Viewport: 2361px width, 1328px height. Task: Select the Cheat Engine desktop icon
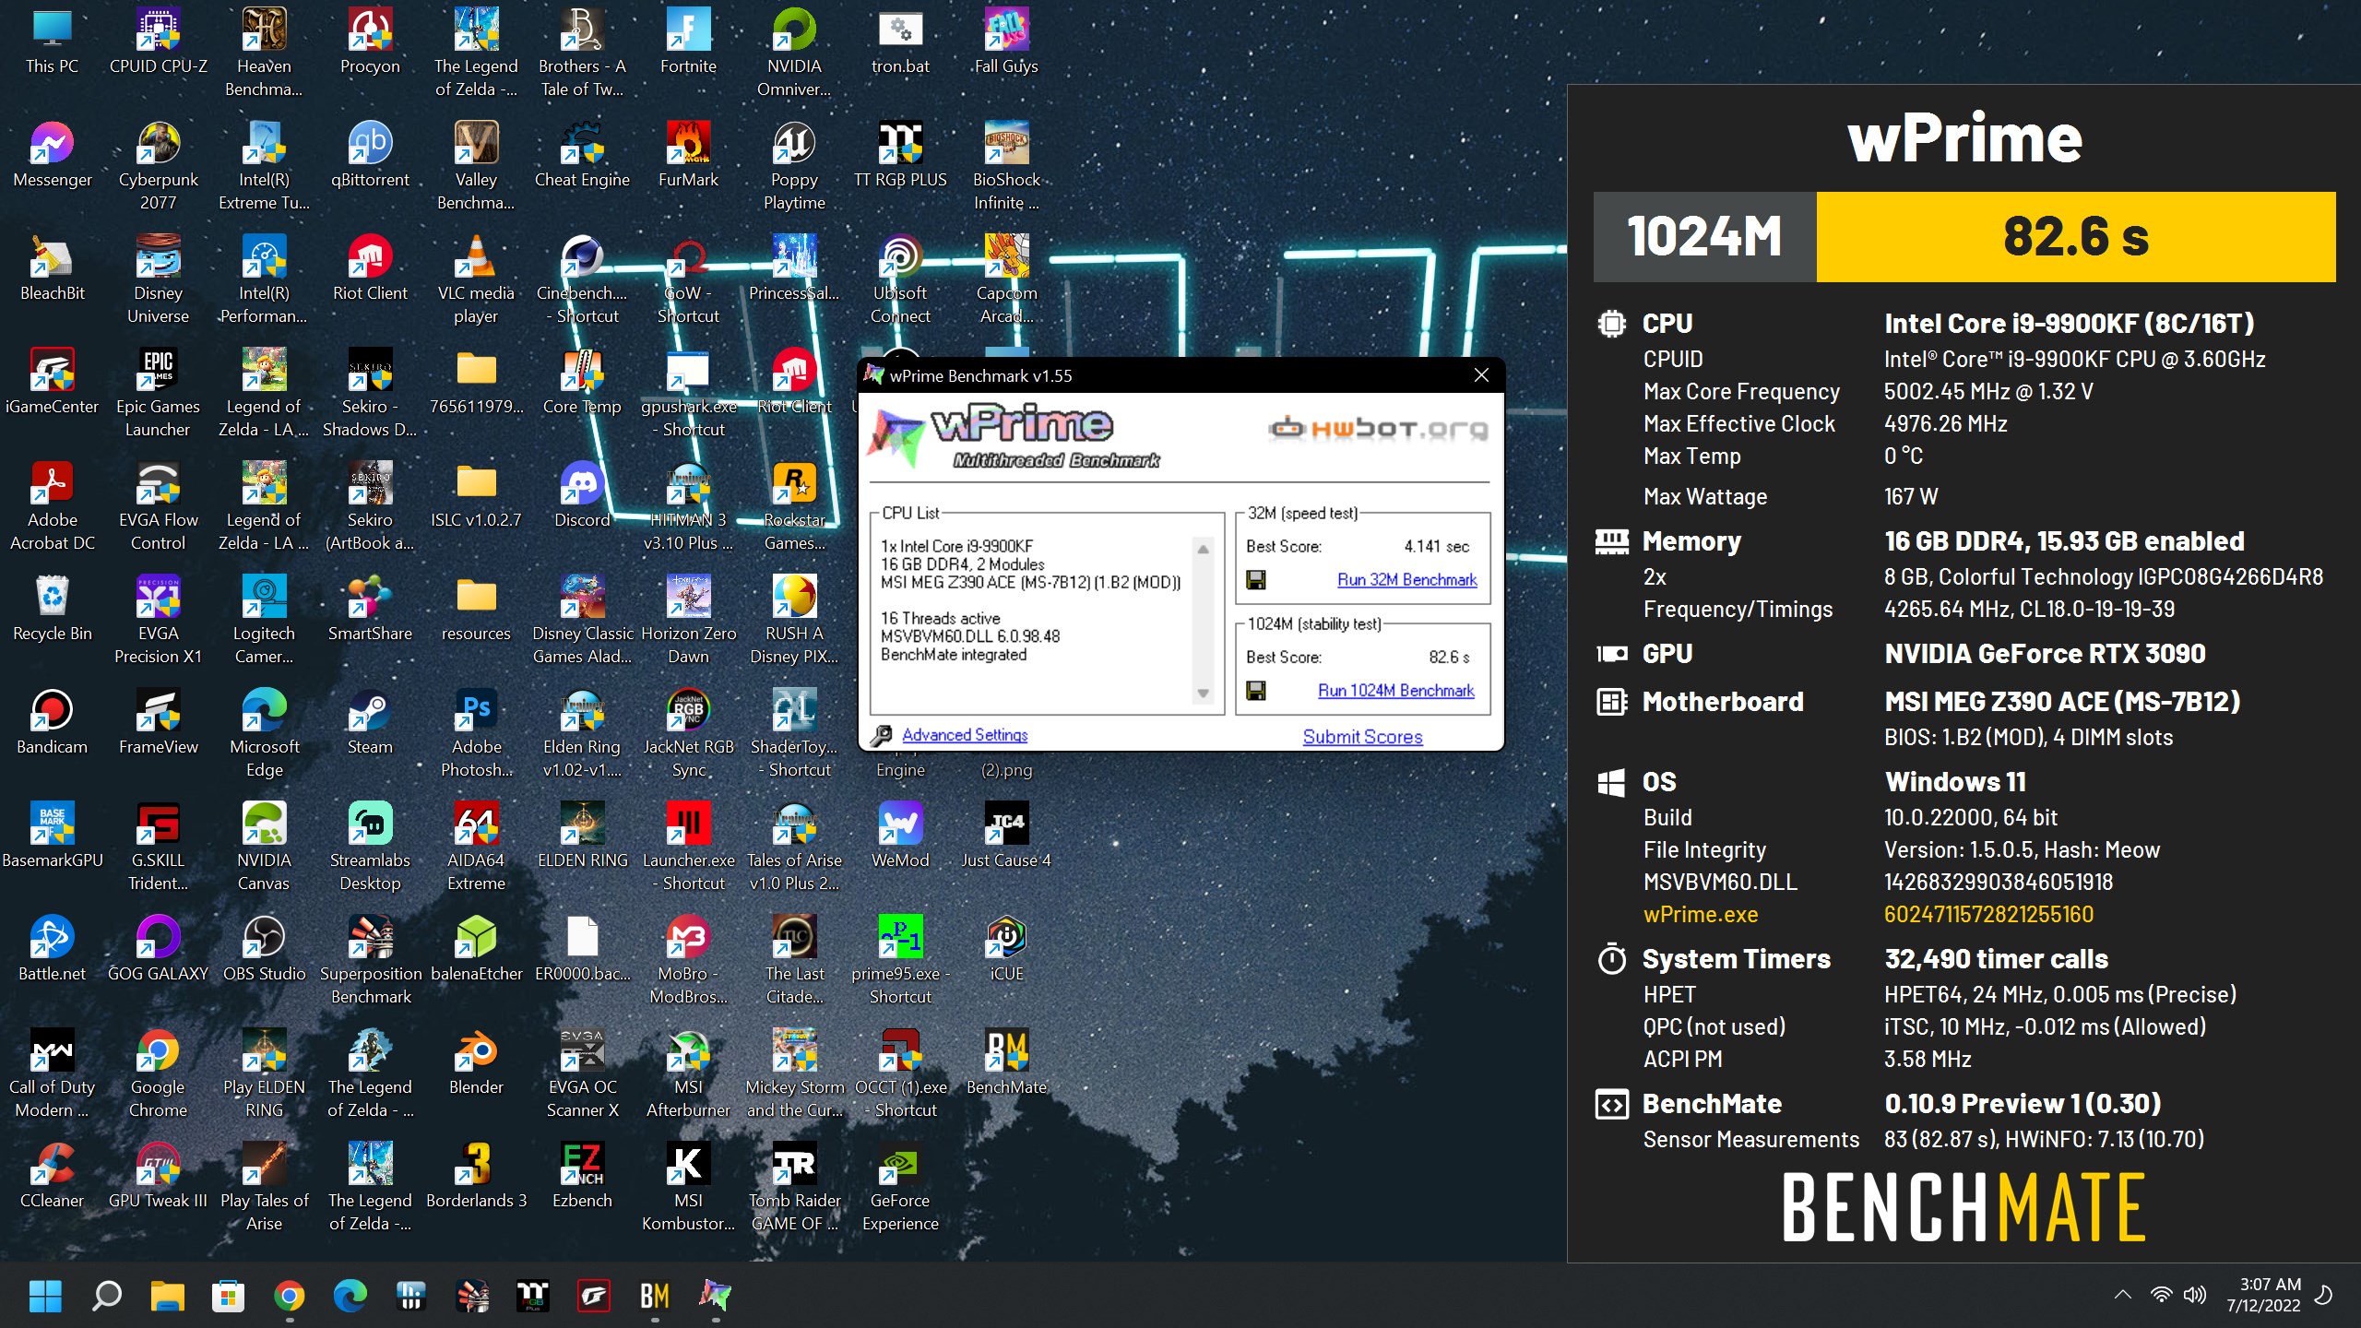582,156
